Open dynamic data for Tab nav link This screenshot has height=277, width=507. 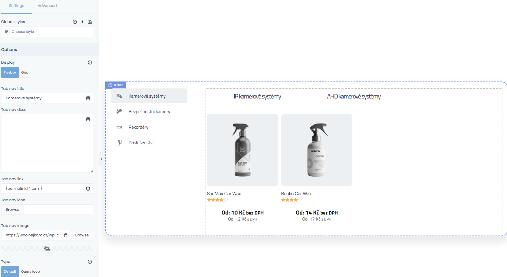coord(88,189)
